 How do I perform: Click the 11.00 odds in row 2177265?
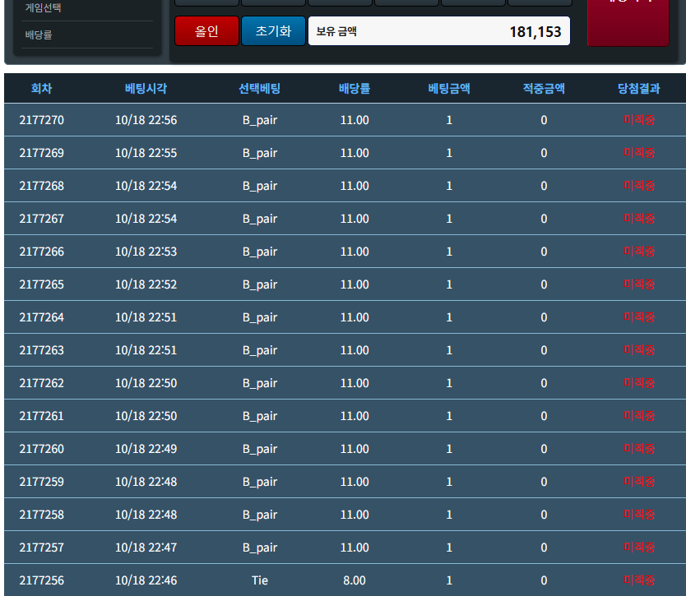pyautogui.click(x=355, y=284)
